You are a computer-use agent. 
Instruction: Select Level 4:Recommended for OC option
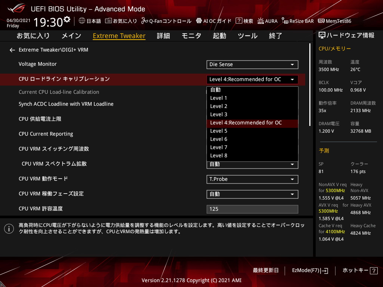pyautogui.click(x=252, y=123)
